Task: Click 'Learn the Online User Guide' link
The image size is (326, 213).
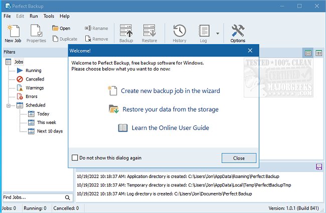Action: click(x=170, y=127)
